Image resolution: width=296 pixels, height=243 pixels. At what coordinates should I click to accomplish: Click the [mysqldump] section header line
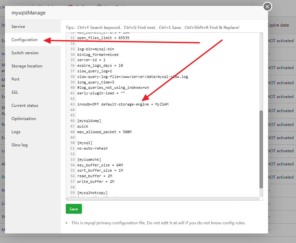89,121
